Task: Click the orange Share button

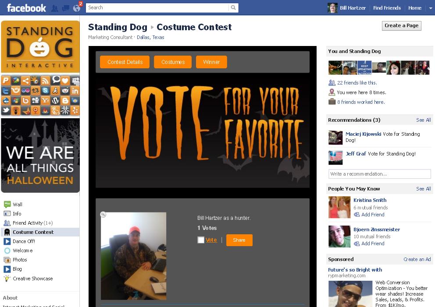Action: click(x=239, y=240)
